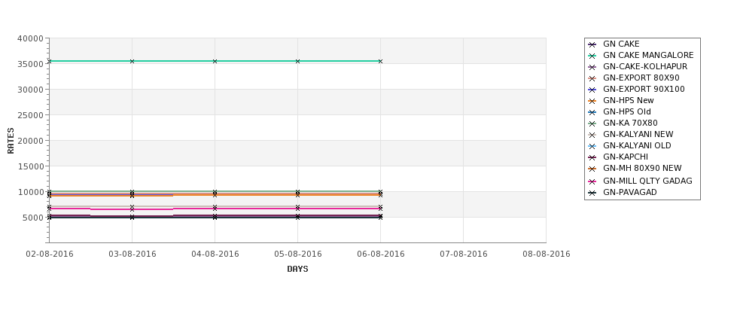Click the GN-EXPORT 80X90 legend marker

[592, 78]
